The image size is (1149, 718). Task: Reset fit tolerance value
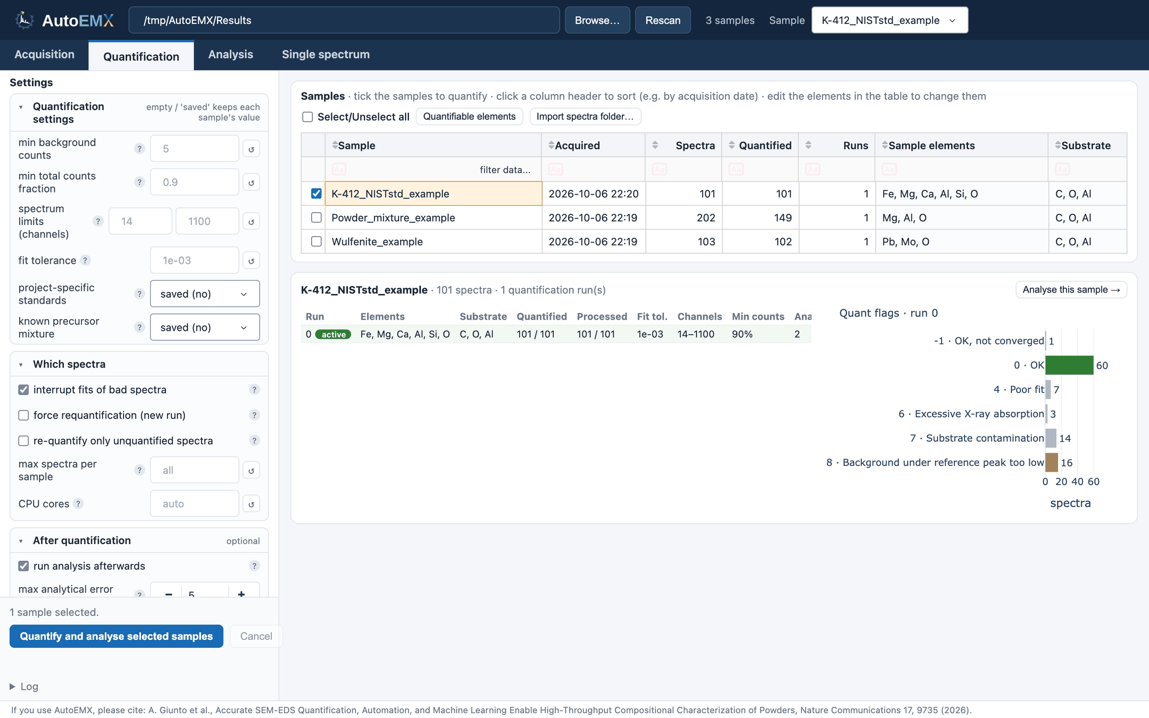click(x=251, y=261)
